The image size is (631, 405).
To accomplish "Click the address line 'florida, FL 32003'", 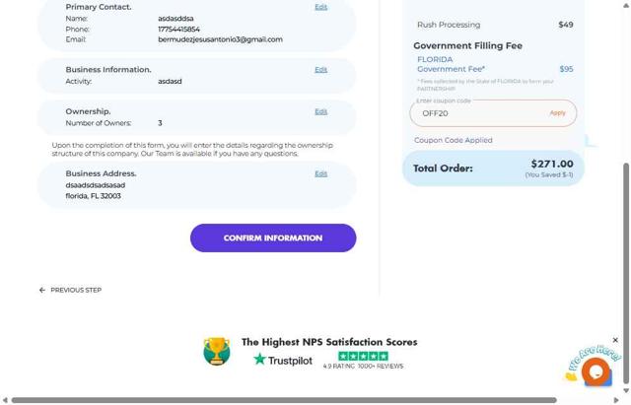I will click(93, 196).
